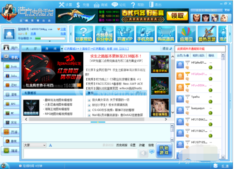Click the 开始游戏 start game button
This screenshot has width=239, height=169.
tap(164, 150)
